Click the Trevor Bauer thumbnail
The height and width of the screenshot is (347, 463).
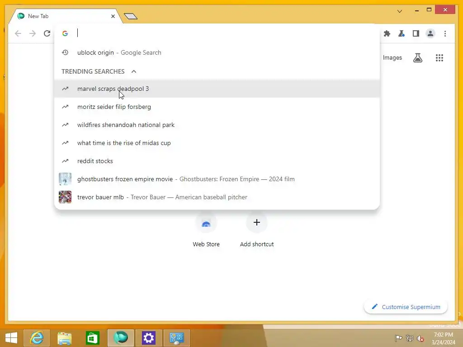(65, 197)
